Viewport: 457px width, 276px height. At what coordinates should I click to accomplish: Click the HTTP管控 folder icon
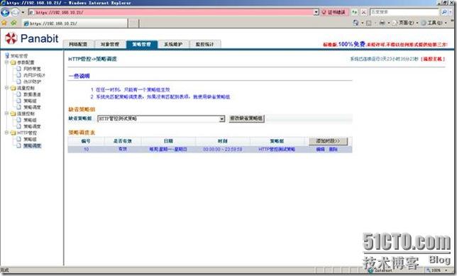point(13,133)
